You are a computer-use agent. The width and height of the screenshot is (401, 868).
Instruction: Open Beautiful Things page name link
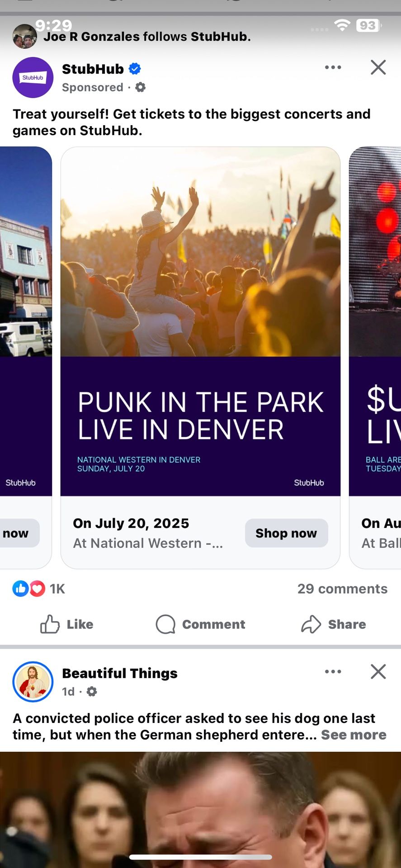pos(119,673)
